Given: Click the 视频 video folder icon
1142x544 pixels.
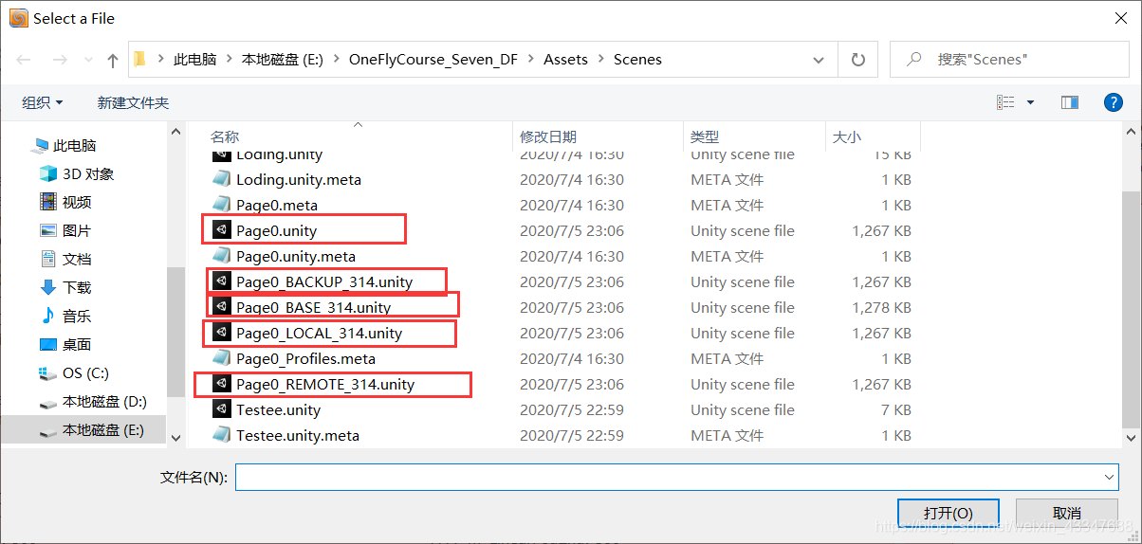Looking at the screenshot, I should (48, 202).
